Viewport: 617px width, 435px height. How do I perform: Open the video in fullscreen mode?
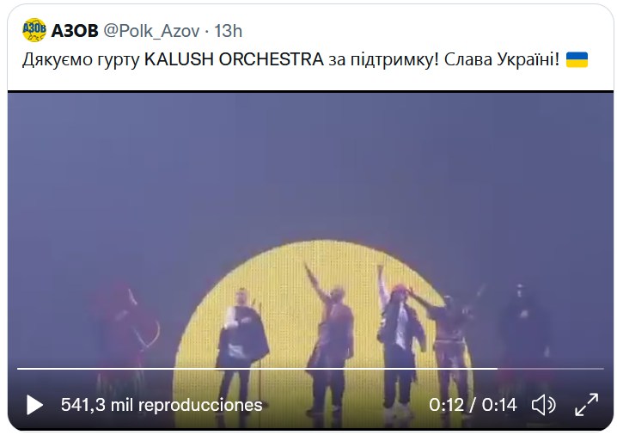586,405
